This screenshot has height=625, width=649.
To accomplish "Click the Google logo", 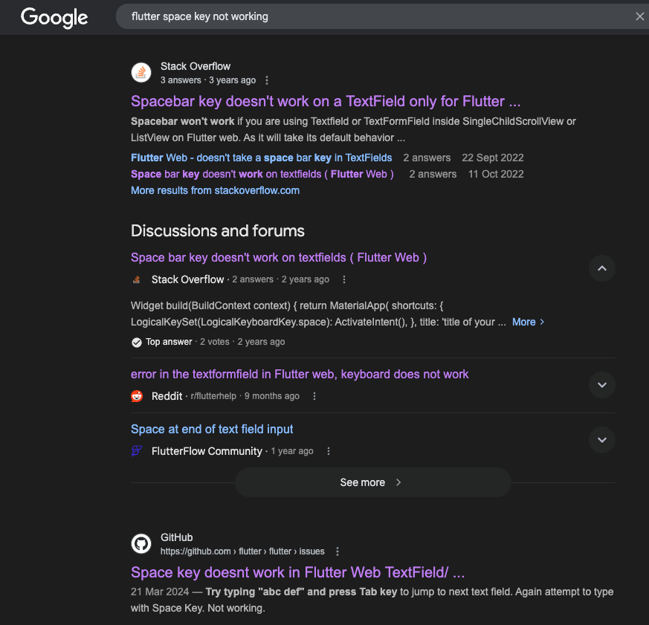I will (x=54, y=18).
